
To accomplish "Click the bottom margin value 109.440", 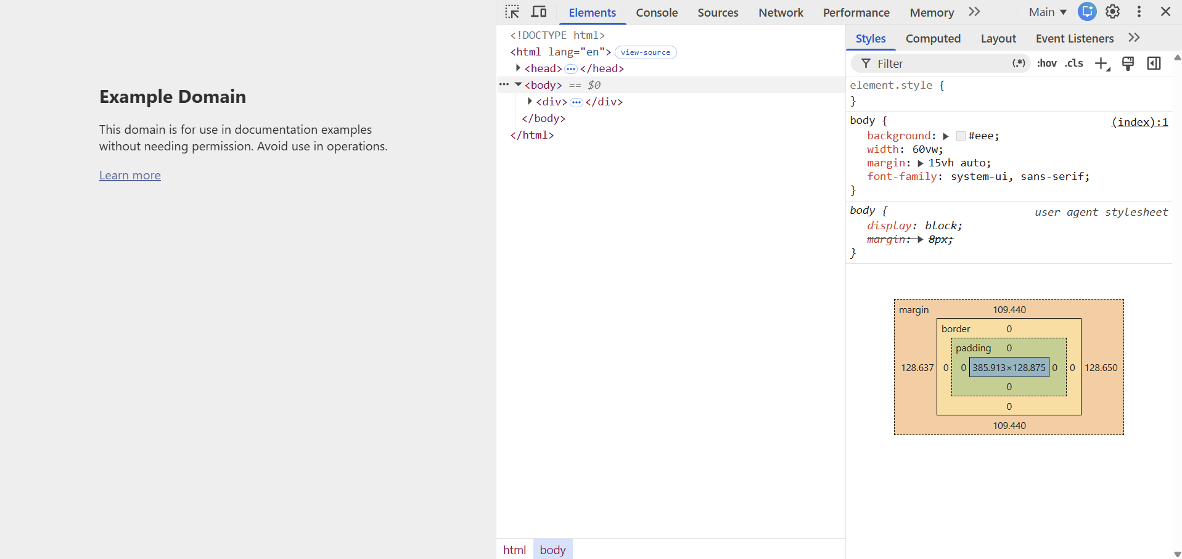I will click(1009, 425).
